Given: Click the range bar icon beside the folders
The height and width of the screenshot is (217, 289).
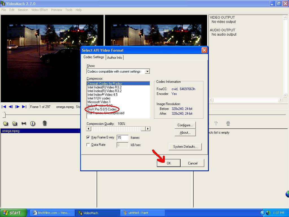Looking at the screenshot, I should click(x=24, y=123).
